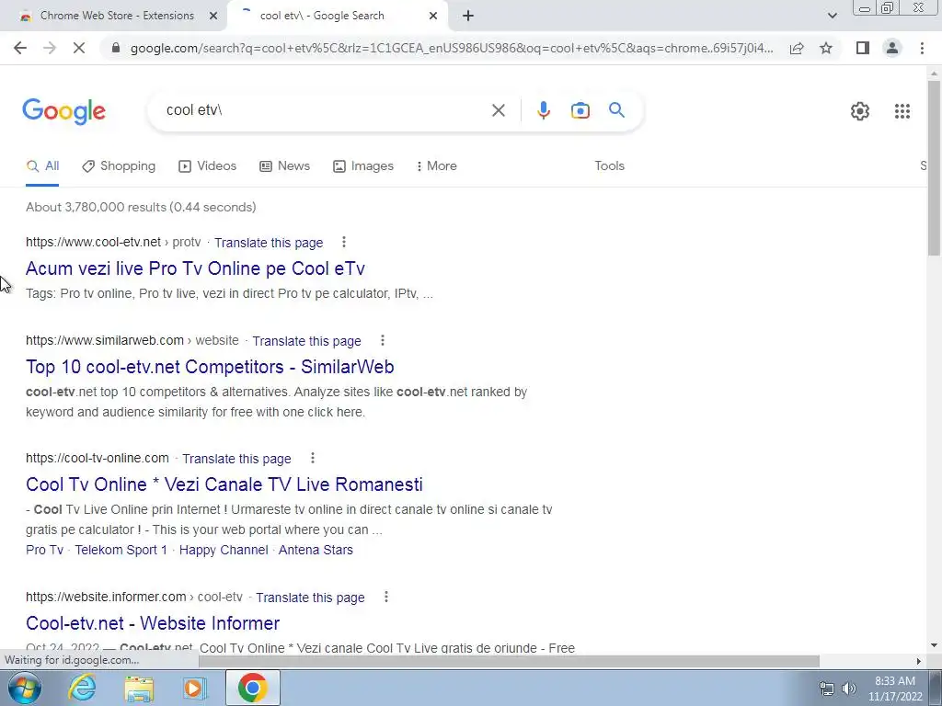Screen dimensions: 942x706
Task: Open the Windows Start menu
Action: coord(24,688)
